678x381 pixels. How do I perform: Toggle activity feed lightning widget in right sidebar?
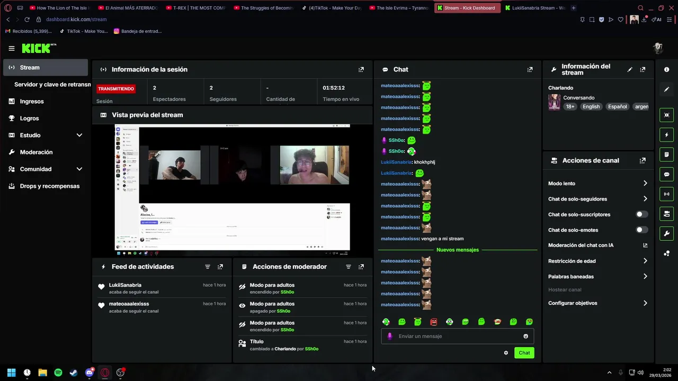[666, 135]
